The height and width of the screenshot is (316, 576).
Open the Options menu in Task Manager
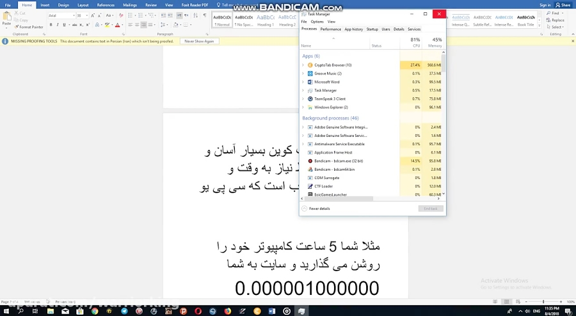pos(317,22)
